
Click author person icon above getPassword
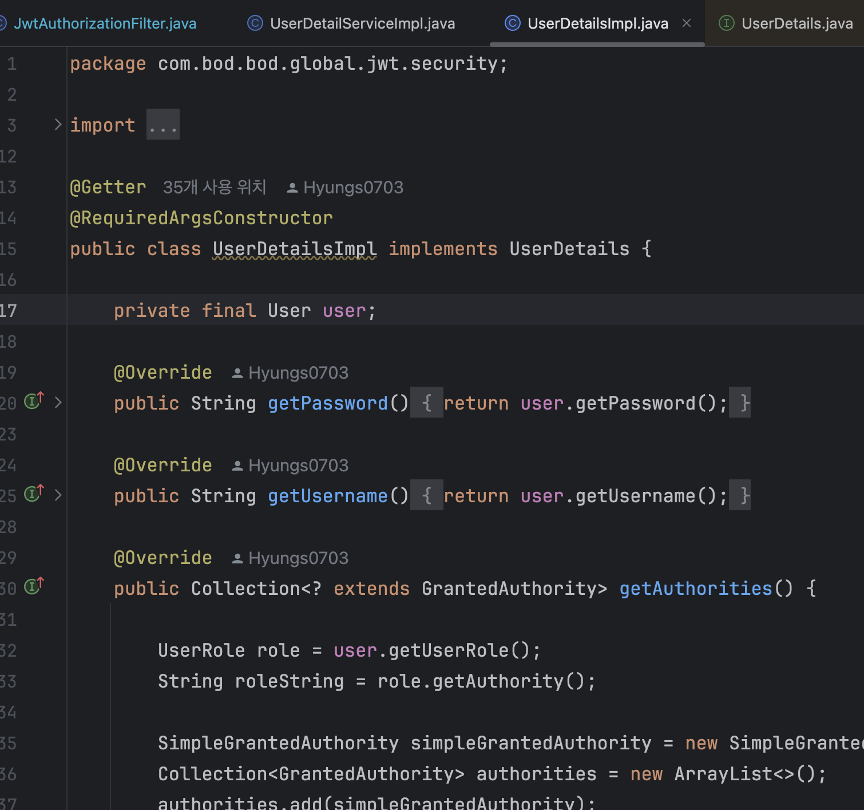[237, 373]
